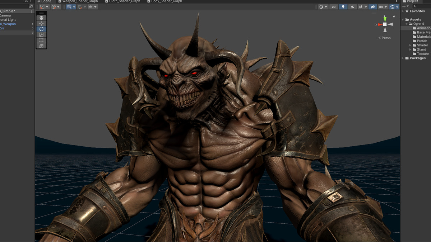Open the Cloth_Shader_Graph tab
The height and width of the screenshot is (242, 431).
(125, 1)
